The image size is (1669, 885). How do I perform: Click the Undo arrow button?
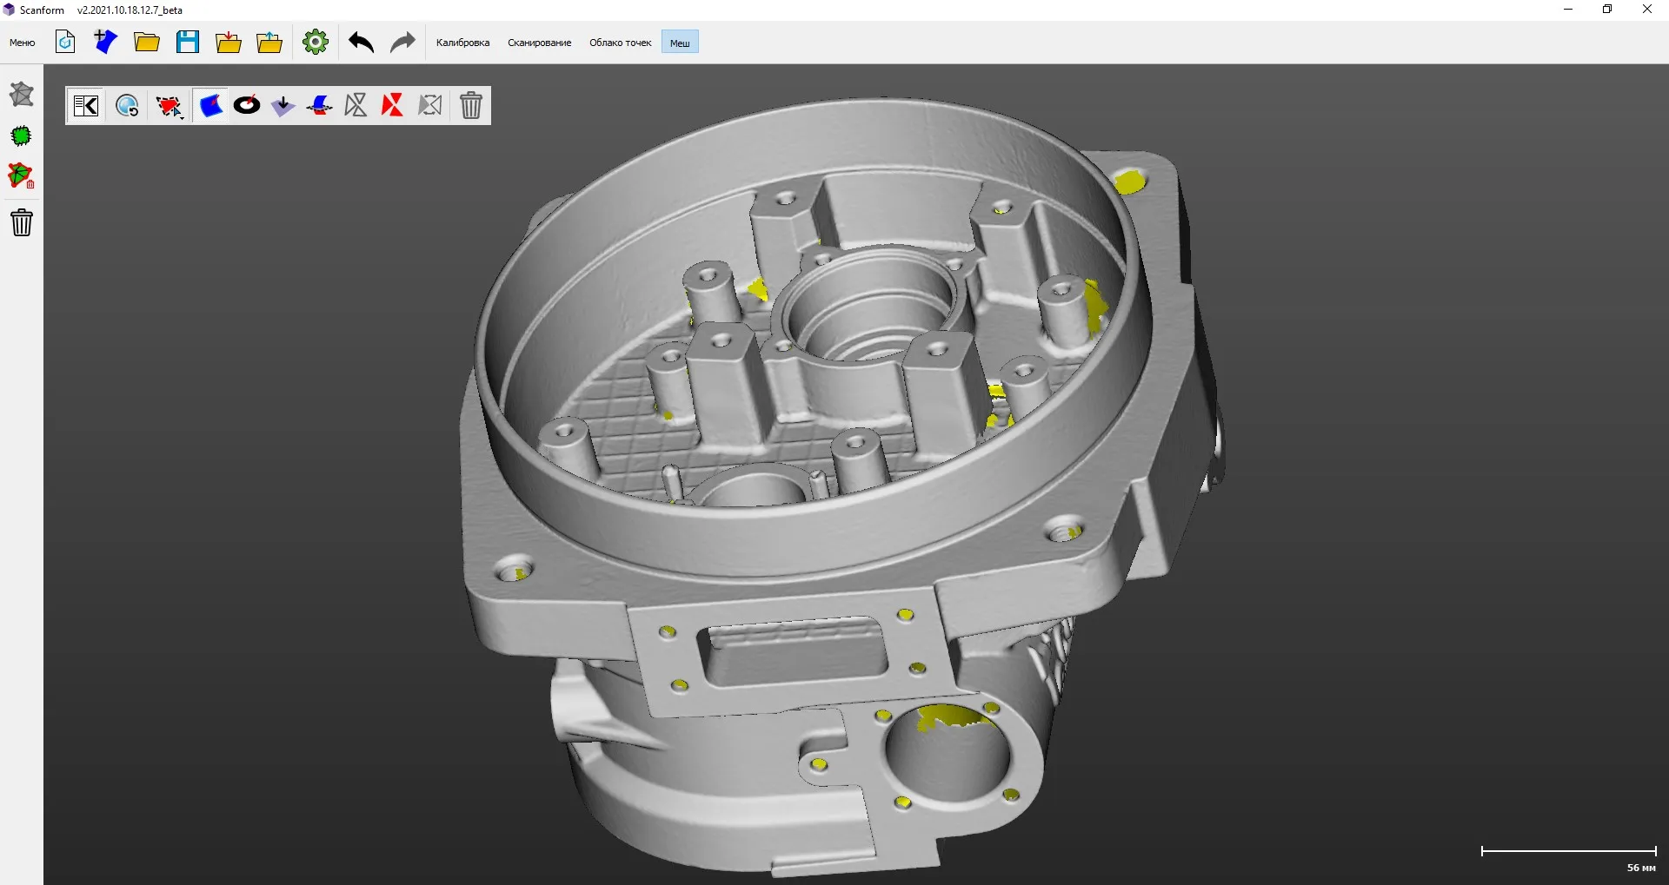point(360,42)
